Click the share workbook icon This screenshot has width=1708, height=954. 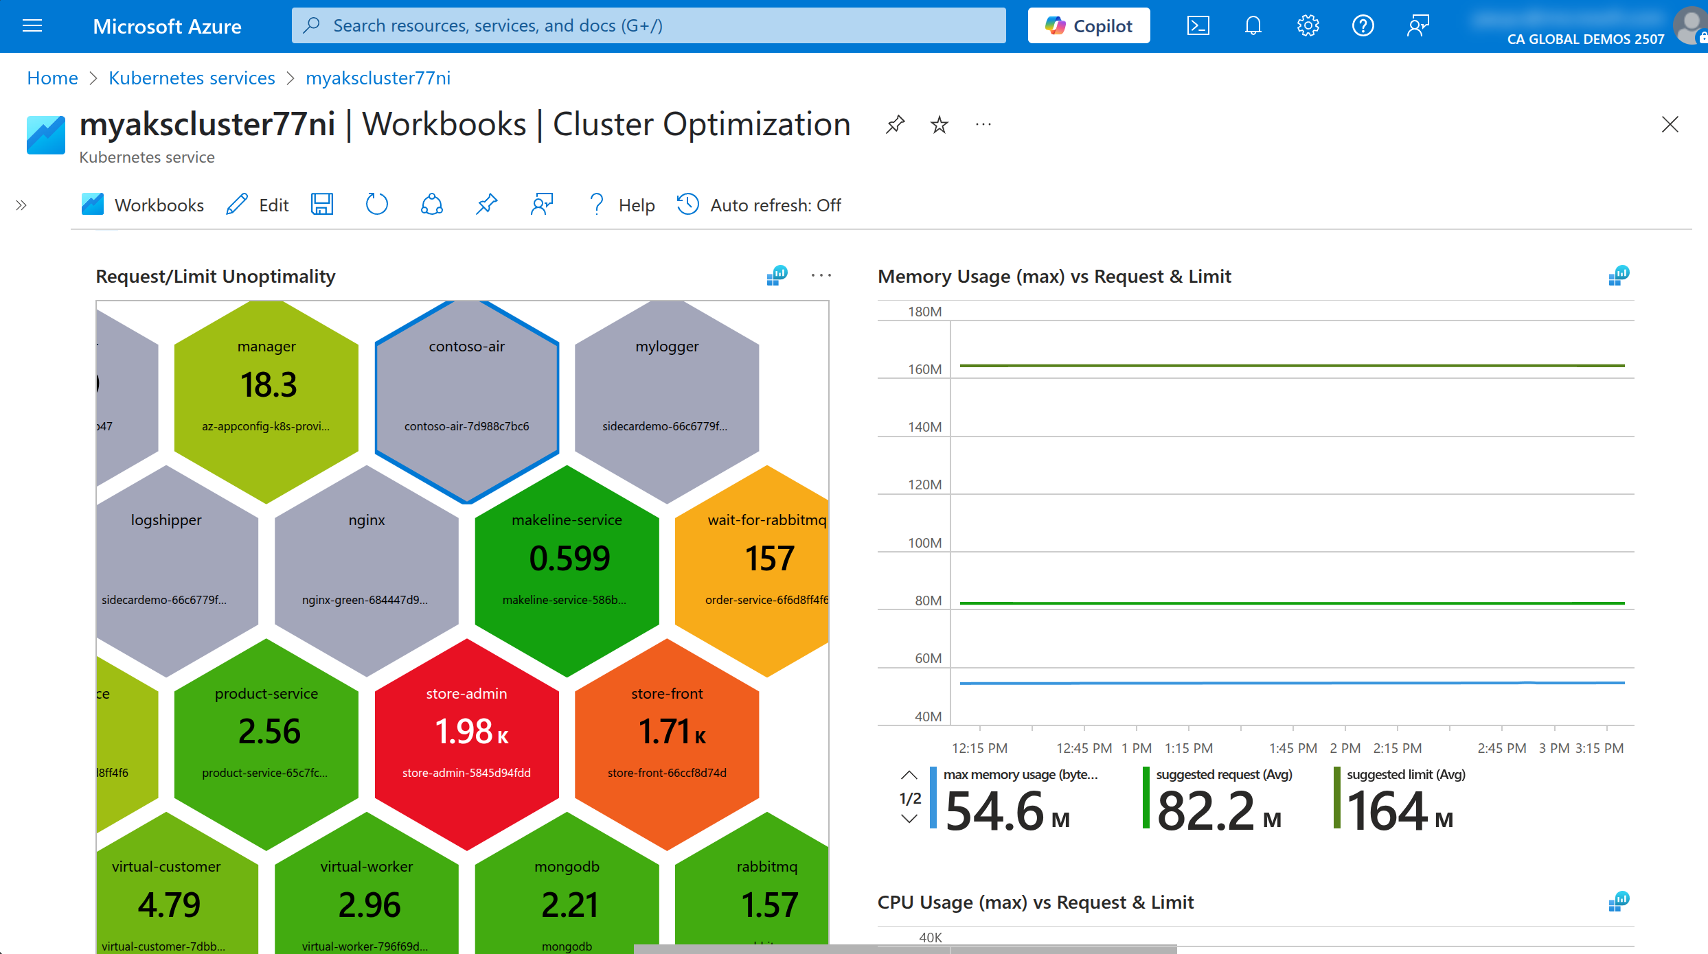click(x=431, y=205)
